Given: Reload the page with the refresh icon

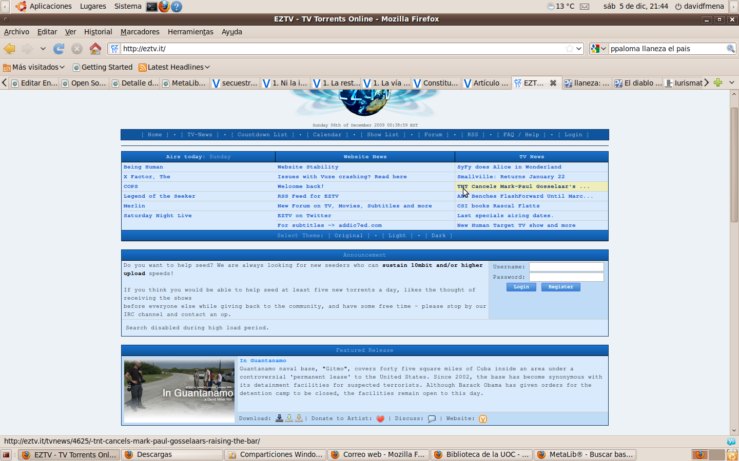Looking at the screenshot, I should click(59, 49).
